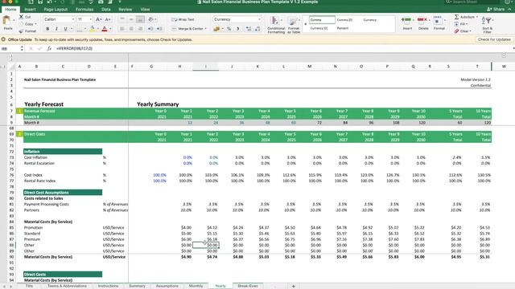515x289 pixels.
Task: Click the text orientation icon
Action: click(x=150, y=19)
